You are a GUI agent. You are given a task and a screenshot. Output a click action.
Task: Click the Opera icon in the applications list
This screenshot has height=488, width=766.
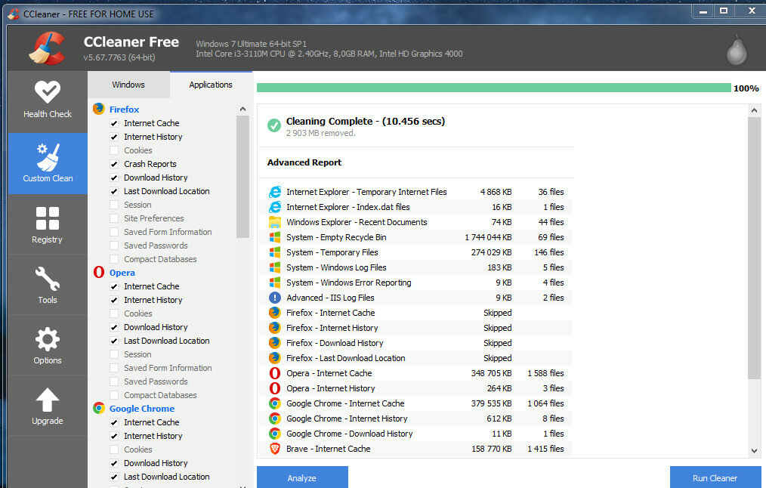(x=99, y=272)
